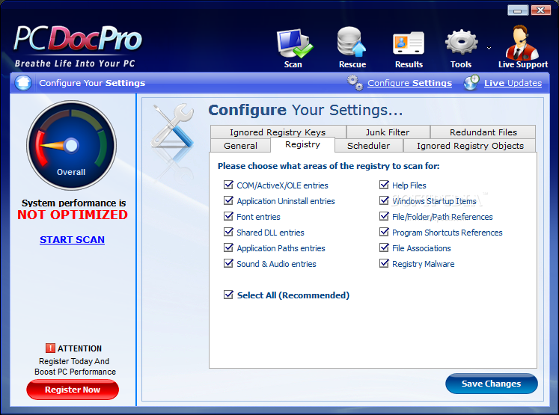Toggle Select All (Recommended) checkbox
This screenshot has width=559, height=415.
tap(228, 295)
